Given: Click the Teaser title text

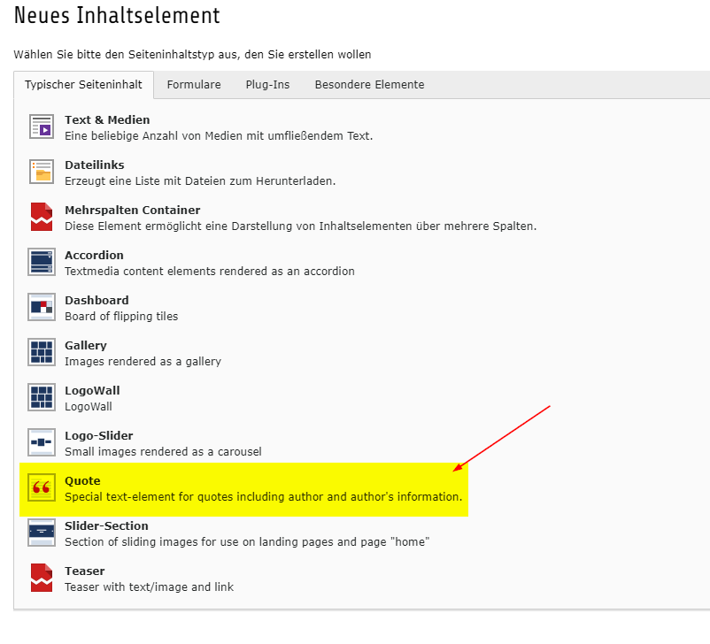Looking at the screenshot, I should (x=84, y=571).
